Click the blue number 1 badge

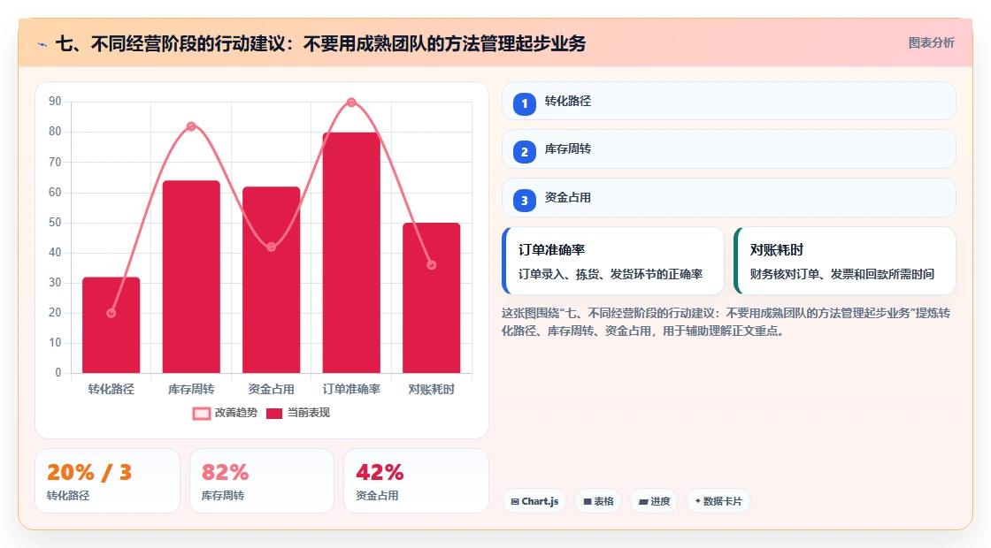(524, 103)
